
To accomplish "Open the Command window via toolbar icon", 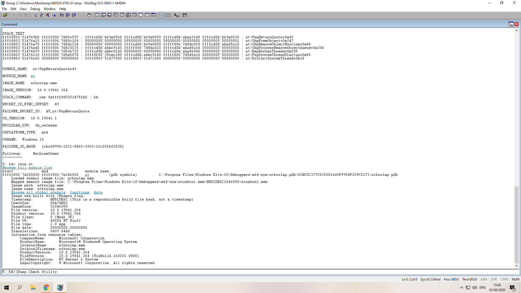I will [97, 15].
